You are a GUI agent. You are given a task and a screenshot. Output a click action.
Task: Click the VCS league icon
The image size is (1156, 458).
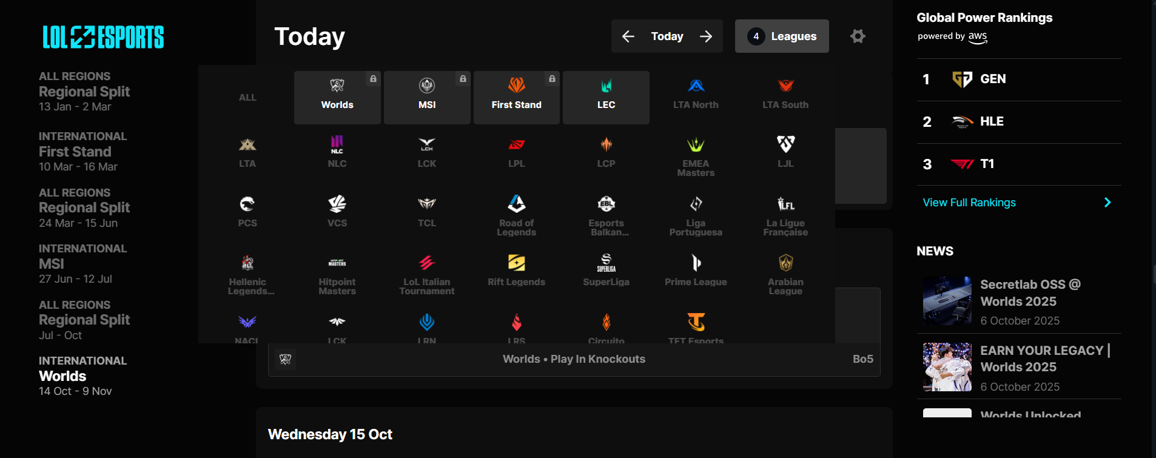coord(337,204)
